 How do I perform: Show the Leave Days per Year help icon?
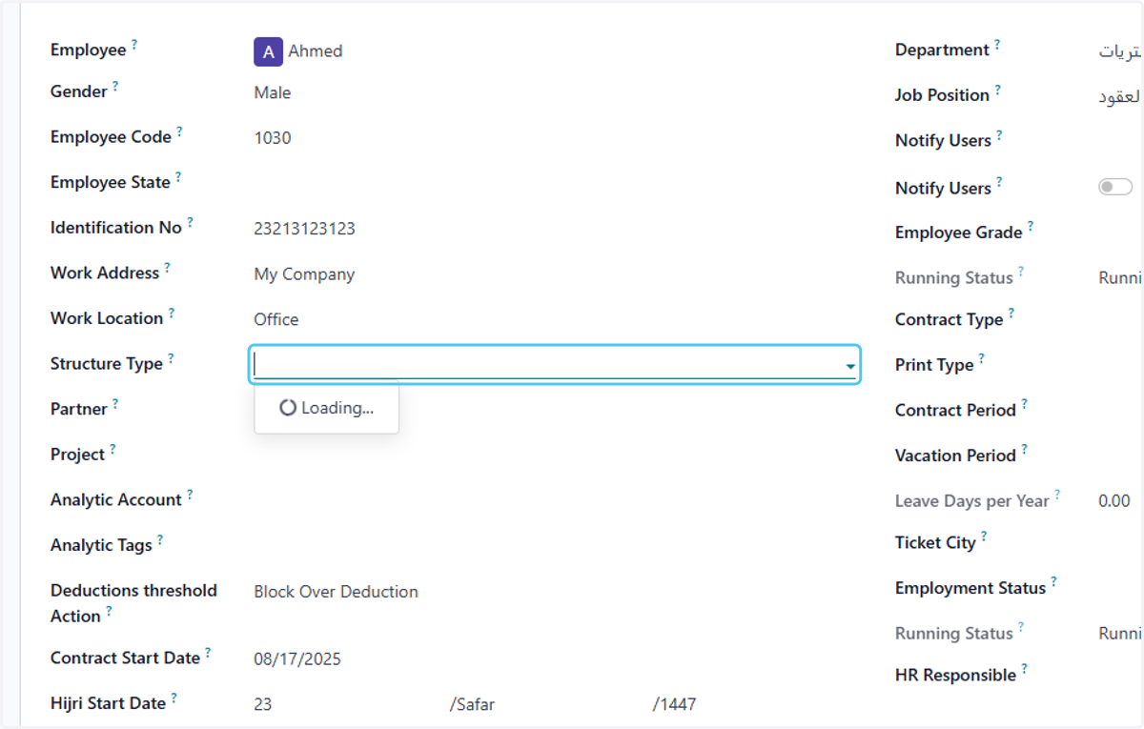coord(1057,496)
